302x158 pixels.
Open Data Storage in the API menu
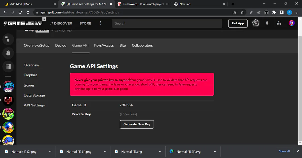34,95
